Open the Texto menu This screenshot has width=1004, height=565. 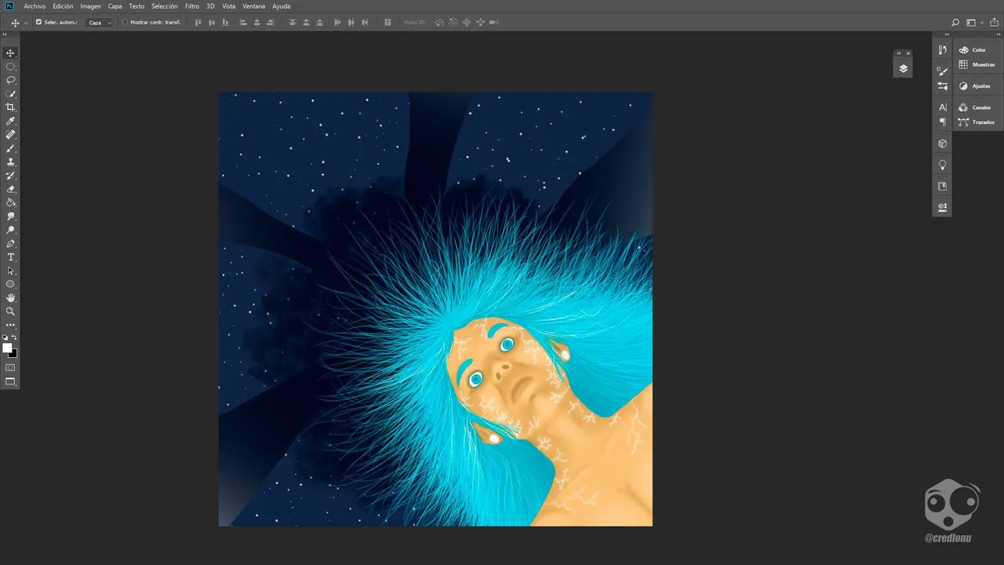point(136,6)
